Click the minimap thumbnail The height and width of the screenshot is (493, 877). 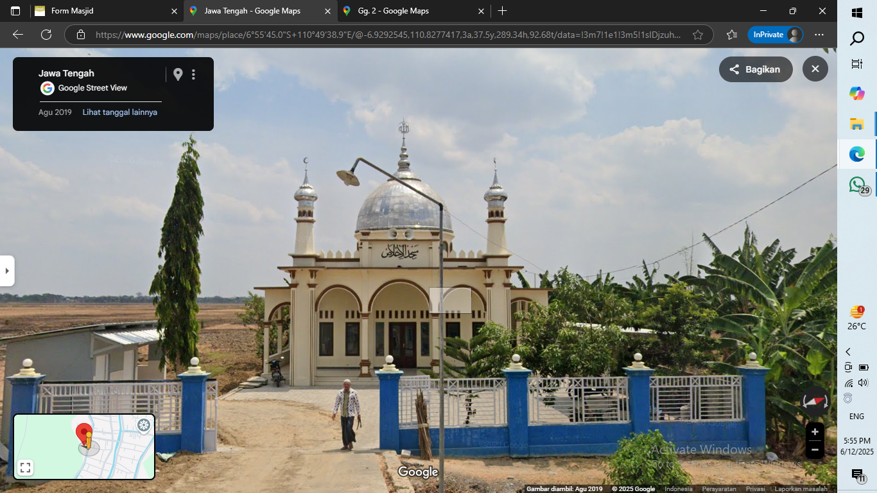click(x=84, y=447)
